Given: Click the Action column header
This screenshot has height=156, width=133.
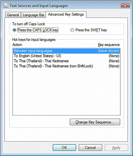Looking at the screenshot, I should click(x=17, y=45).
